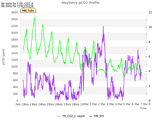This screenshot has height=121, width=162.
Task: Click the Mar 1 date tick label
Action: [88, 104]
